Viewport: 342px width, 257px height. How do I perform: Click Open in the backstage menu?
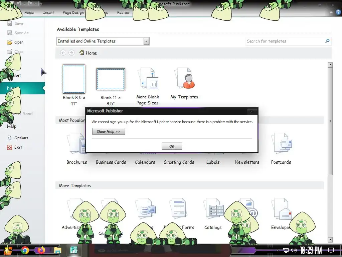tap(15, 42)
